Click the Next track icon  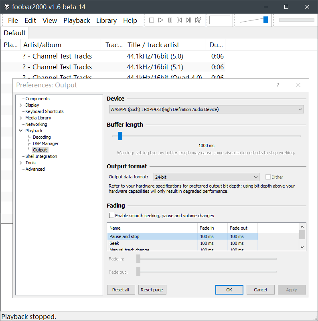pyautogui.click(x=188, y=20)
